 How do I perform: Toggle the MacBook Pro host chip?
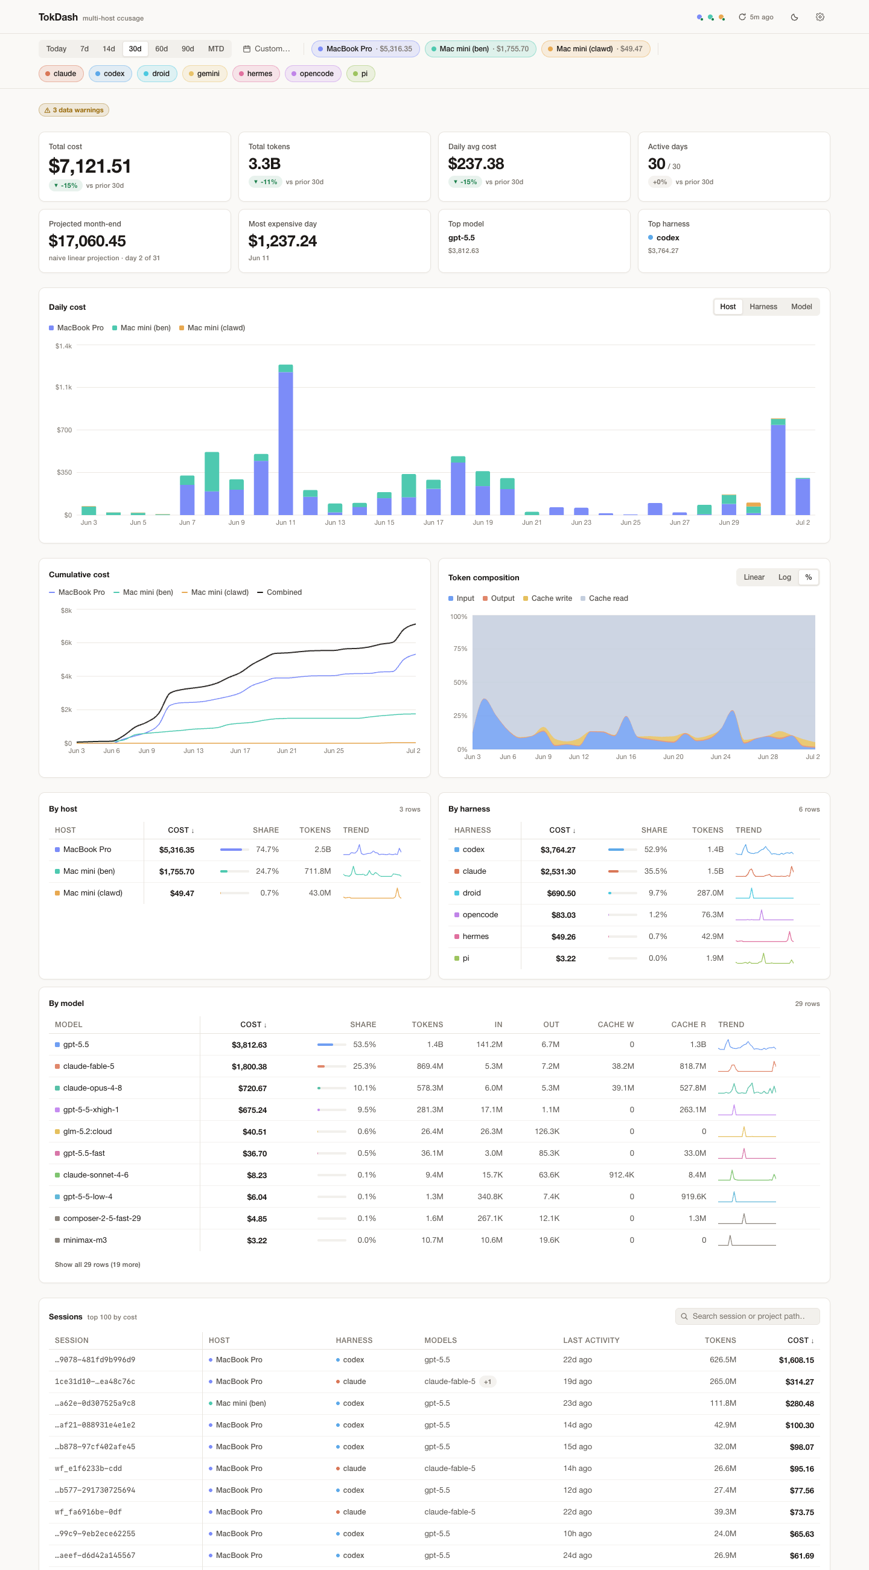click(365, 49)
